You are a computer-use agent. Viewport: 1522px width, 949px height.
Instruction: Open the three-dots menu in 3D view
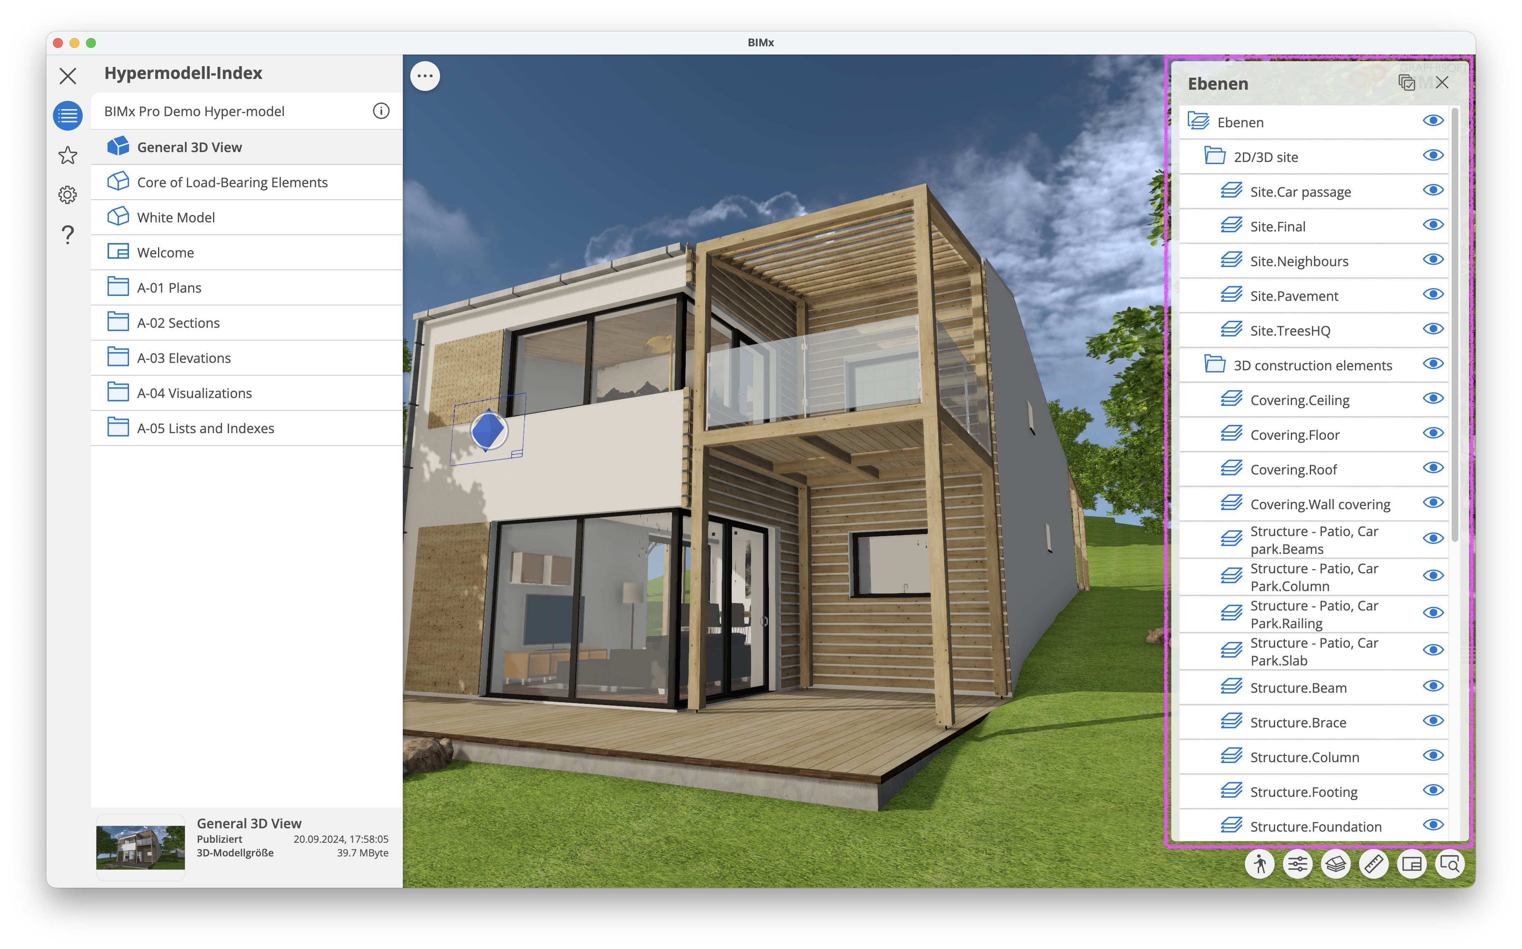(425, 76)
